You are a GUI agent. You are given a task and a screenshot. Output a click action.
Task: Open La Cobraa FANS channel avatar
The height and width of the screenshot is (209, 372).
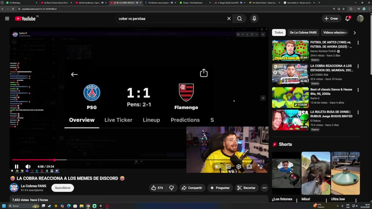pos(14,188)
